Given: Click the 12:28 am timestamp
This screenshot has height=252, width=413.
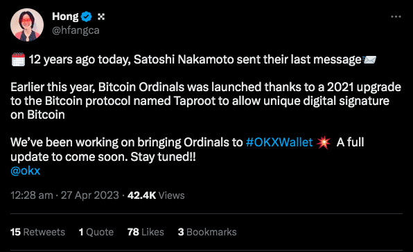Looking at the screenshot, I should point(32,195).
